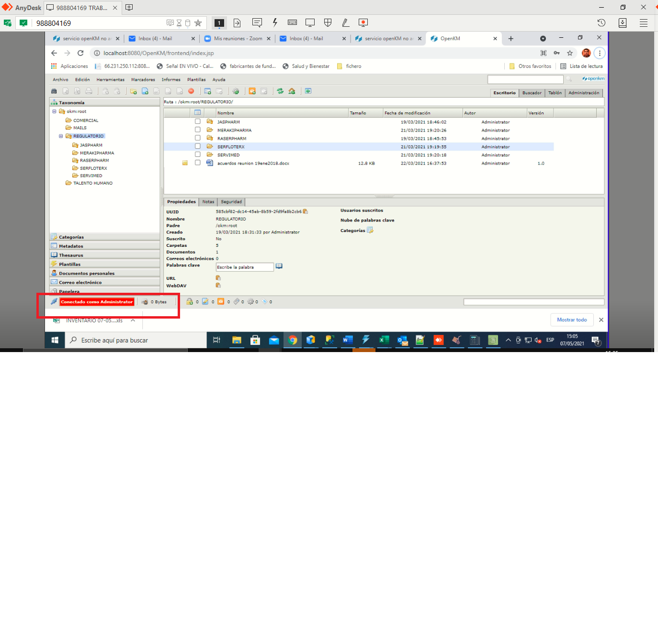
Task: Click the create new folder toolbar icon
Action: pyautogui.click(x=134, y=91)
